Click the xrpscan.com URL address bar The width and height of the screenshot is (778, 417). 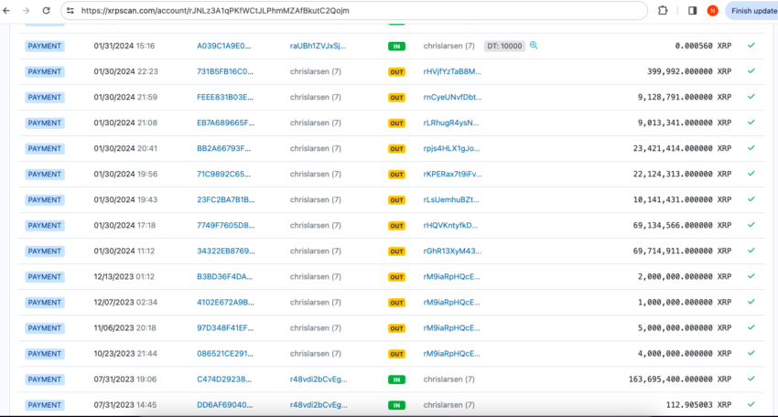348,11
